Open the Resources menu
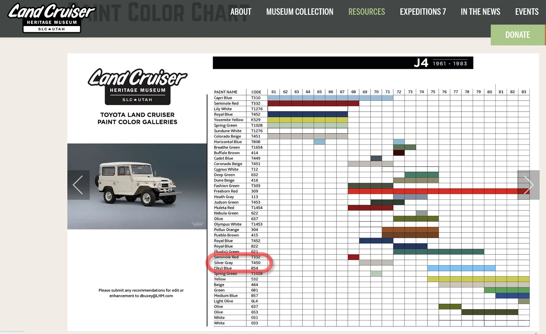 click(x=367, y=12)
